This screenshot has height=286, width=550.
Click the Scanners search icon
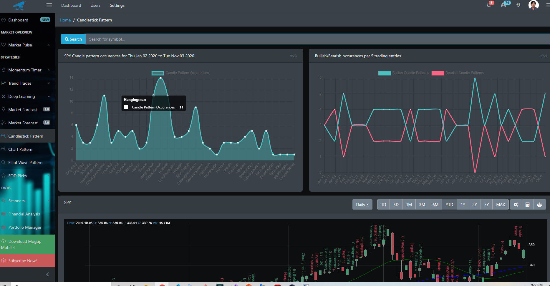4,201
